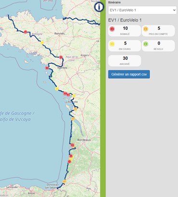Select the orange marker south of La Rochelle
The image size is (178, 197).
point(76,109)
